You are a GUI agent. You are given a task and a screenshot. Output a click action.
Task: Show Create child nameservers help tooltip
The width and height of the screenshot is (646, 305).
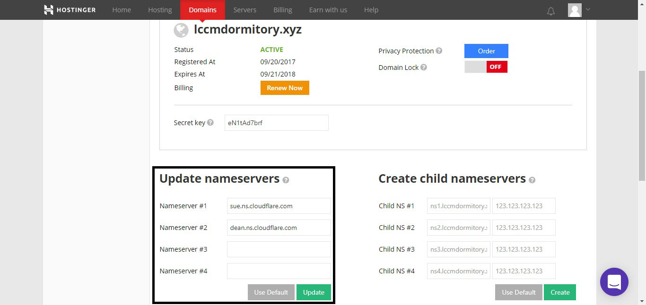click(532, 180)
